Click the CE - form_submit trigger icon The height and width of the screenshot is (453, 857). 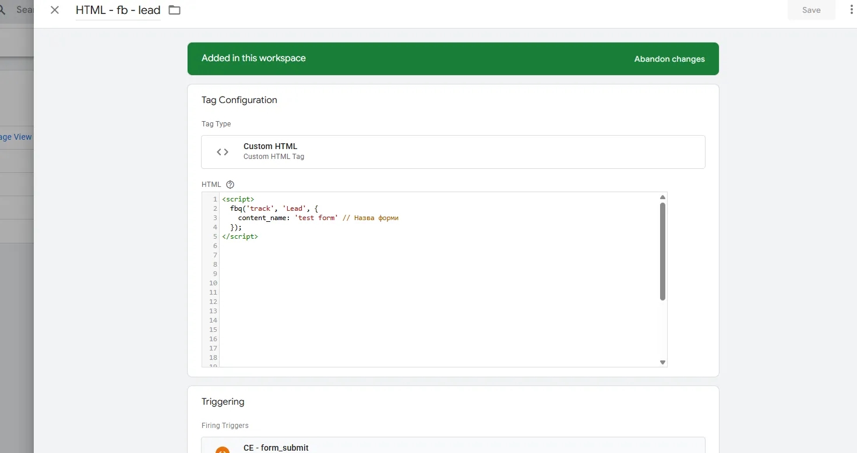222,450
